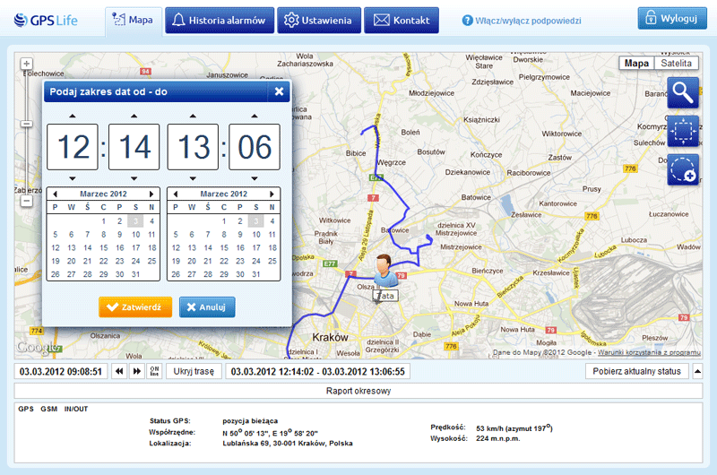Viewport: 717px width, 475px height.
Task: Select day 10 in left calendar
Action: [x=136, y=235]
